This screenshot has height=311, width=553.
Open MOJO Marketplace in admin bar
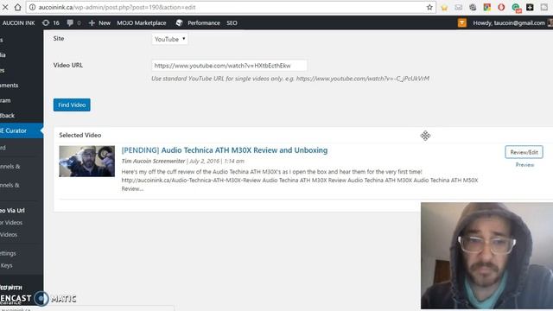(142, 23)
